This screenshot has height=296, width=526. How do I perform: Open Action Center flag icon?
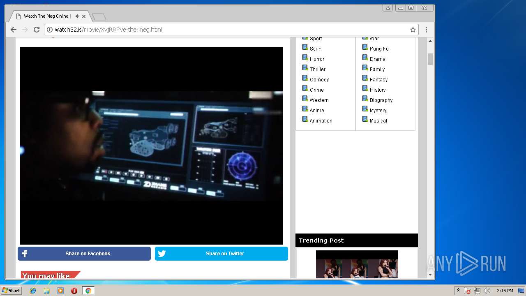pyautogui.click(x=467, y=291)
